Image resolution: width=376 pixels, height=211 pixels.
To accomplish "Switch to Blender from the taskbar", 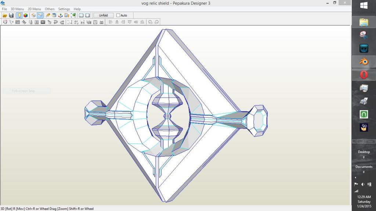I will (364, 62).
